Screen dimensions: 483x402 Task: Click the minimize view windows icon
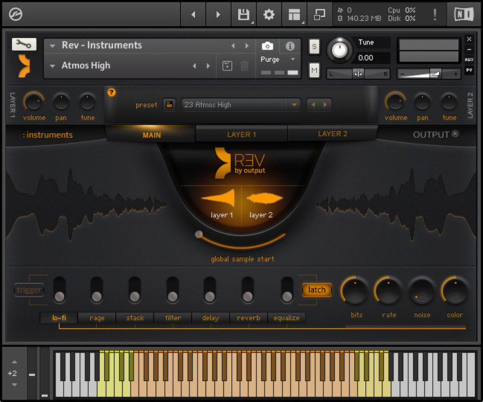pos(319,14)
